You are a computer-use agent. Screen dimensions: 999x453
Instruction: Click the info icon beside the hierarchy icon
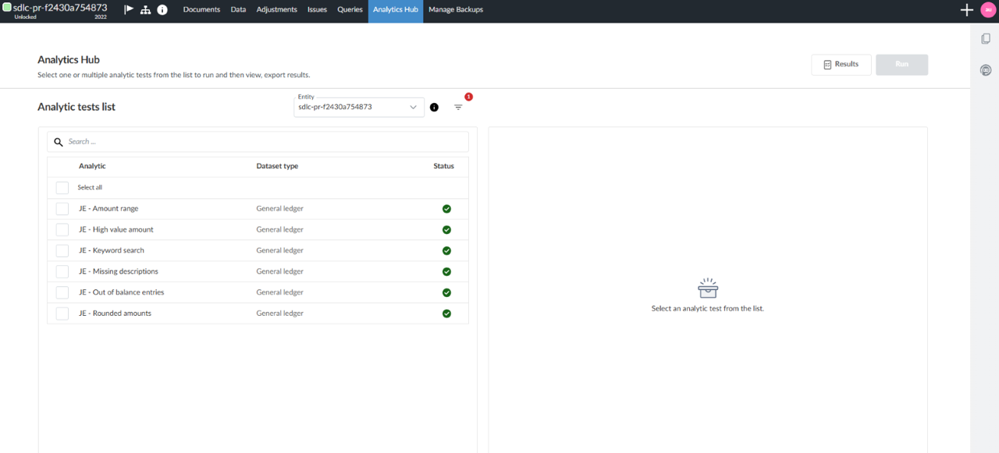click(162, 10)
